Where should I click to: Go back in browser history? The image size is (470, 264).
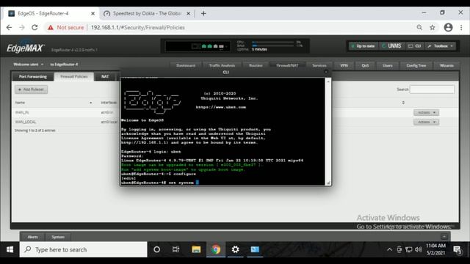(x=9, y=28)
